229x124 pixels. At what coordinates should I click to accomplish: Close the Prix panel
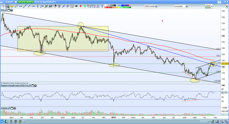pyautogui.click(x=11, y=10)
